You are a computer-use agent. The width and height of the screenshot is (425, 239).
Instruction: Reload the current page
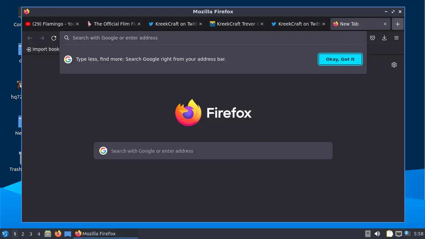point(54,38)
